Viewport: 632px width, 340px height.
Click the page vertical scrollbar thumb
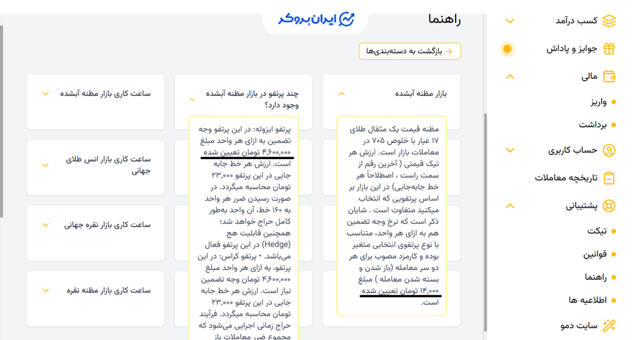[x=485, y=222]
